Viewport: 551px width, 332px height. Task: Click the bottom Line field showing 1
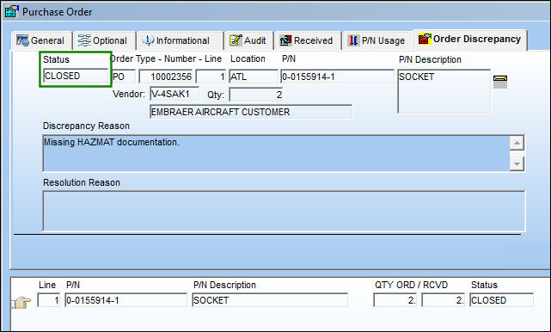pyautogui.click(x=49, y=300)
